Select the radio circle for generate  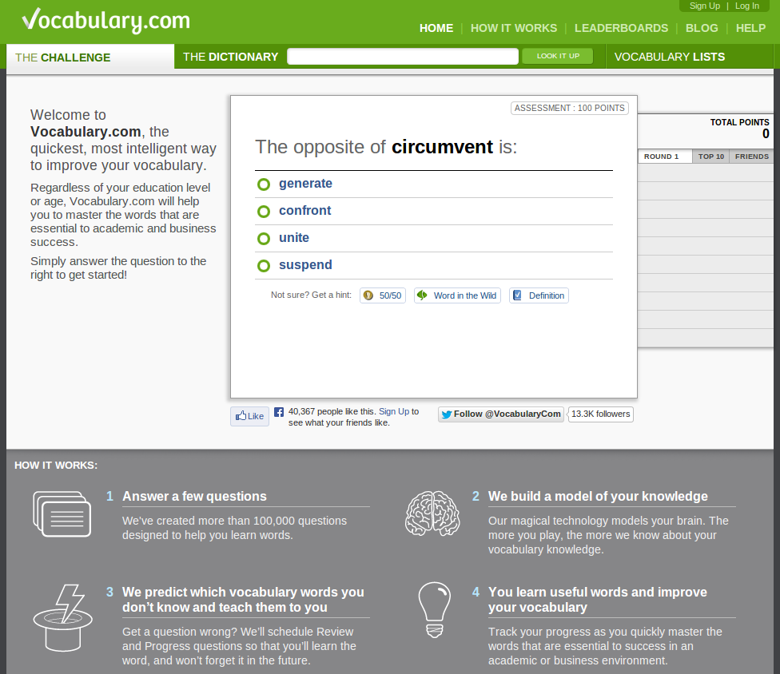(264, 184)
